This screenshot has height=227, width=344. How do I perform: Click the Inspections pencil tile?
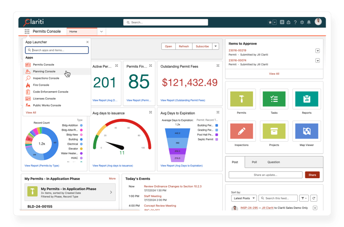[241, 132]
